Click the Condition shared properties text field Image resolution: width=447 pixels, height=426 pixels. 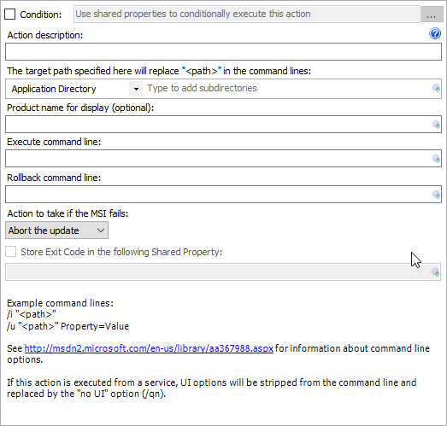tap(247, 14)
